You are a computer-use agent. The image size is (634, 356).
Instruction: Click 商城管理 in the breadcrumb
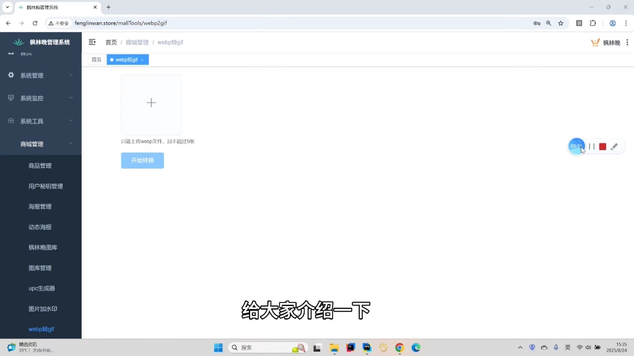point(137,42)
